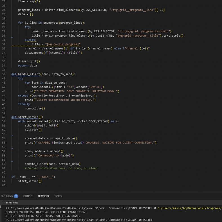The image size is (222, 222).
Task: Click the squiggly-underlined 'except:' keyword on line 31
Action: pyautogui.click(x=31, y=40)
